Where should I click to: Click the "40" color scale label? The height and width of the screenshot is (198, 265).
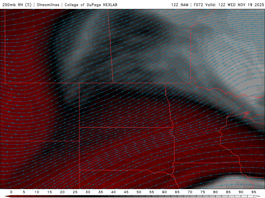pos(113,192)
